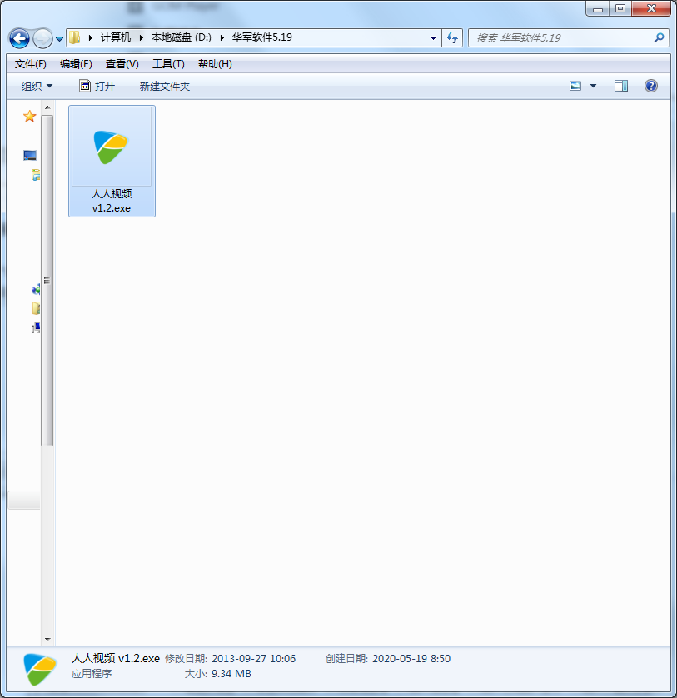The image size is (677, 698).
Task: Click the Change your view icon
Action: (576, 85)
